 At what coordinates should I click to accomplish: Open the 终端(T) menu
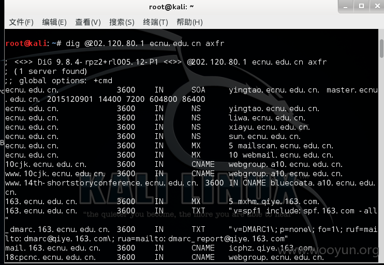pos(155,22)
